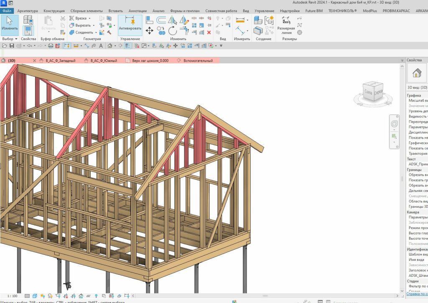Viewport: 428px width, 303px height.
Task: Click the zoom region icon on navigation bar
Action: click(x=394, y=136)
